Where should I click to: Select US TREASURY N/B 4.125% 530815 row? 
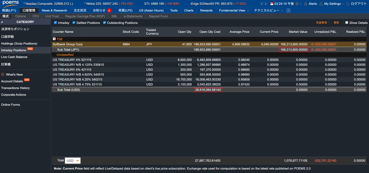(x=209, y=65)
